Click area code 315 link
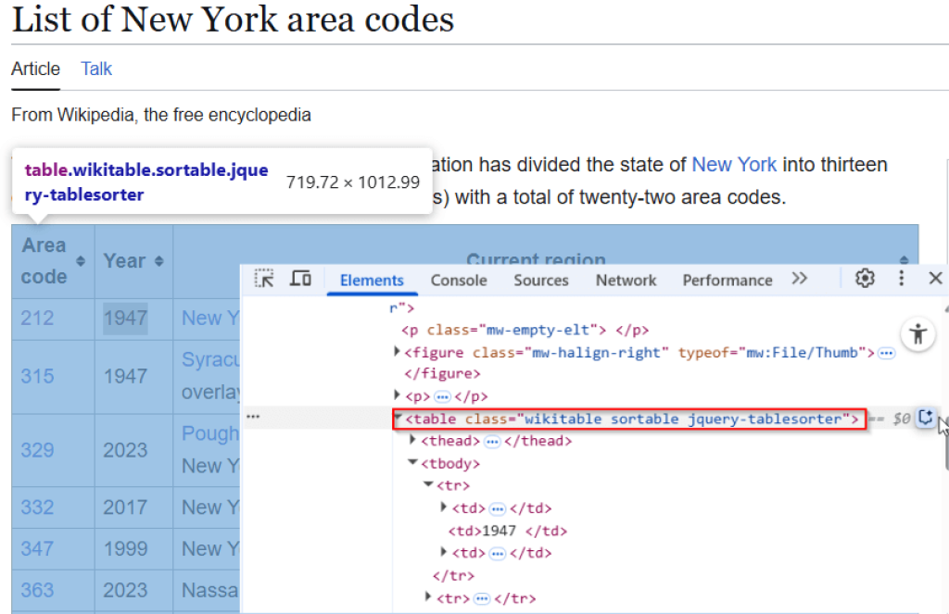949x614 pixels. (x=37, y=376)
